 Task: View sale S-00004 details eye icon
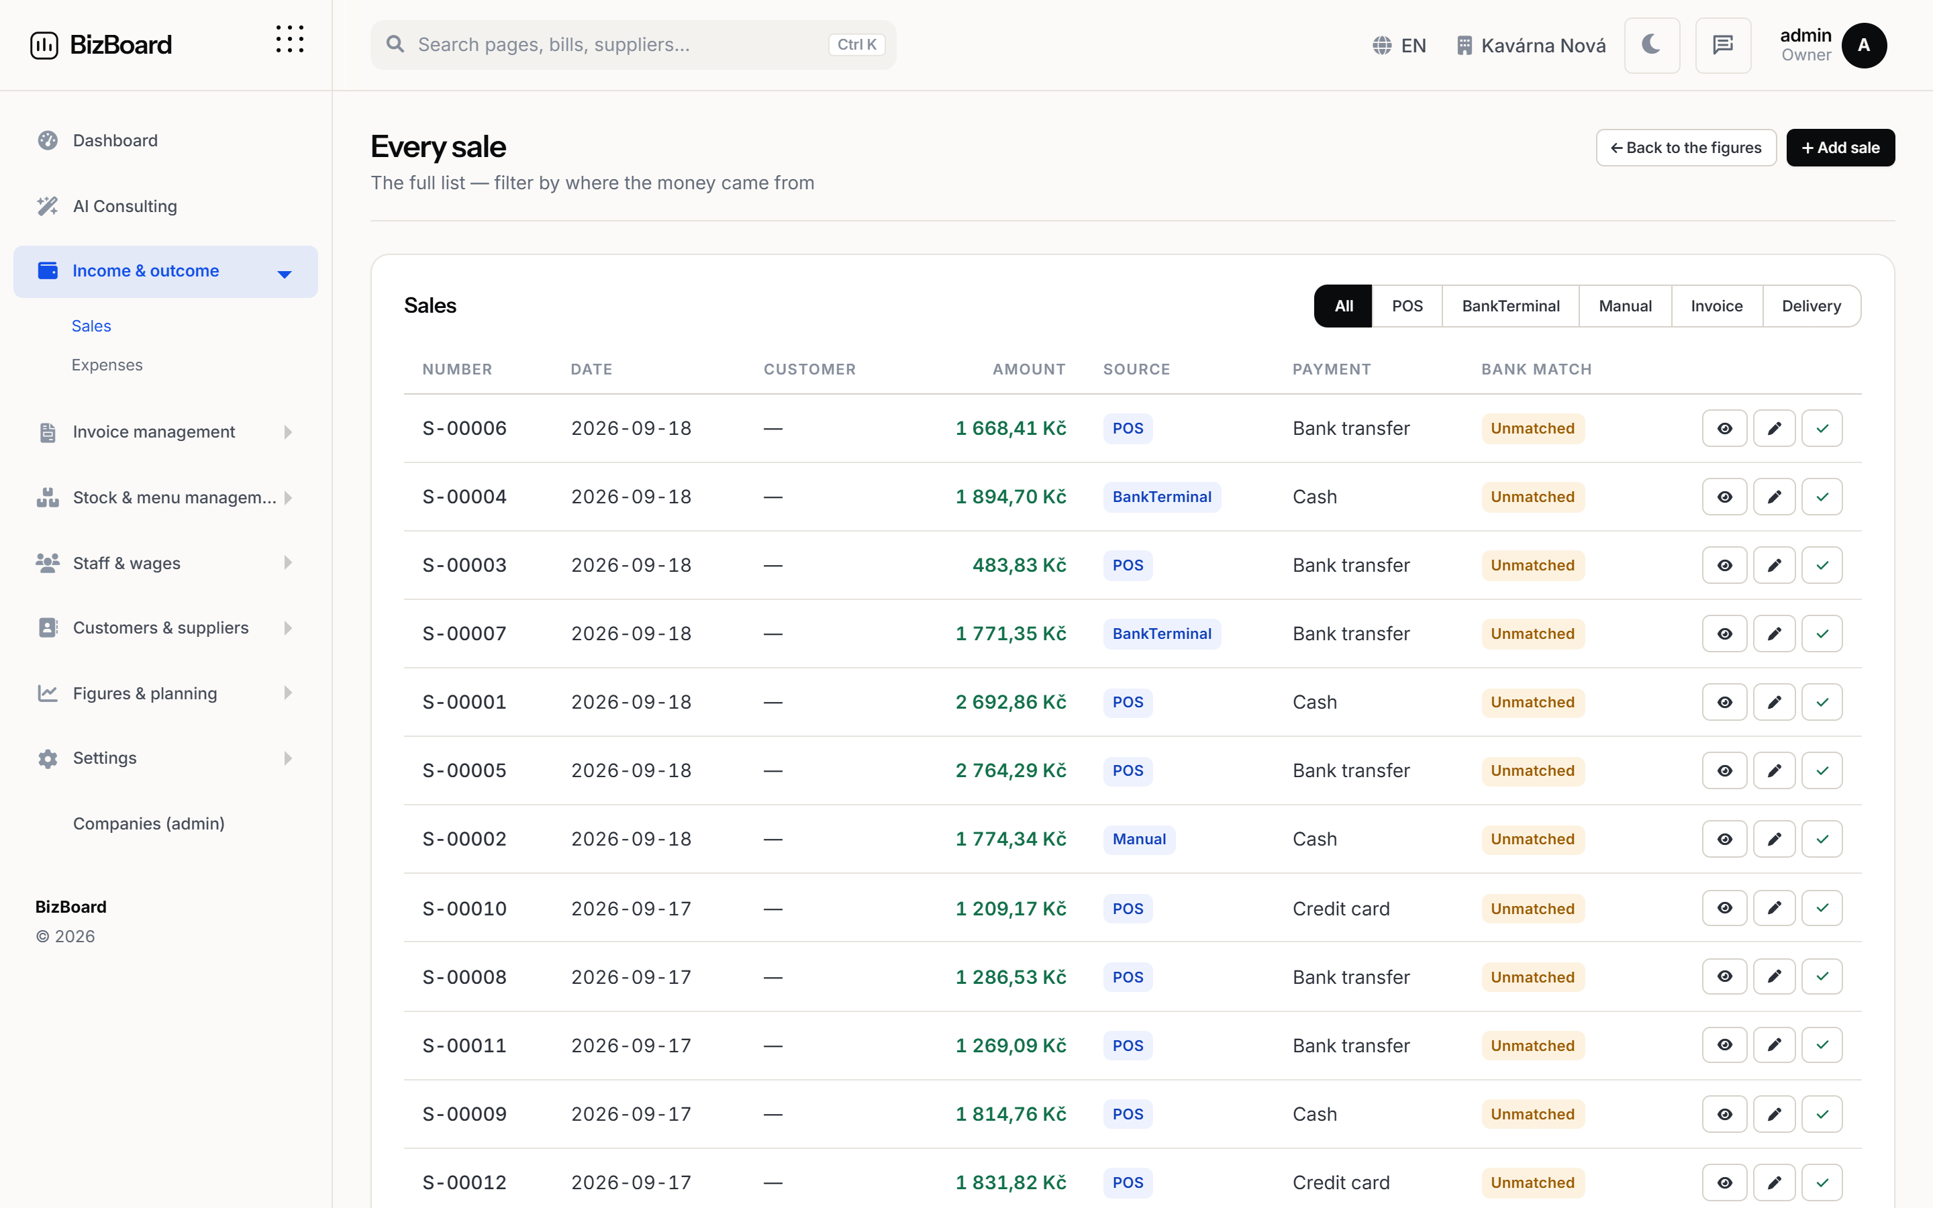pyautogui.click(x=1724, y=497)
